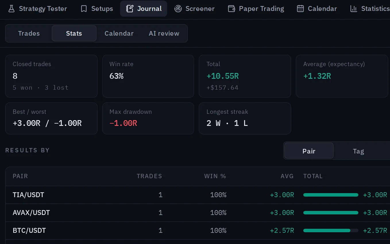Select the AVAX/USDT row
Screen dimensions: 390x244
click(x=198, y=213)
